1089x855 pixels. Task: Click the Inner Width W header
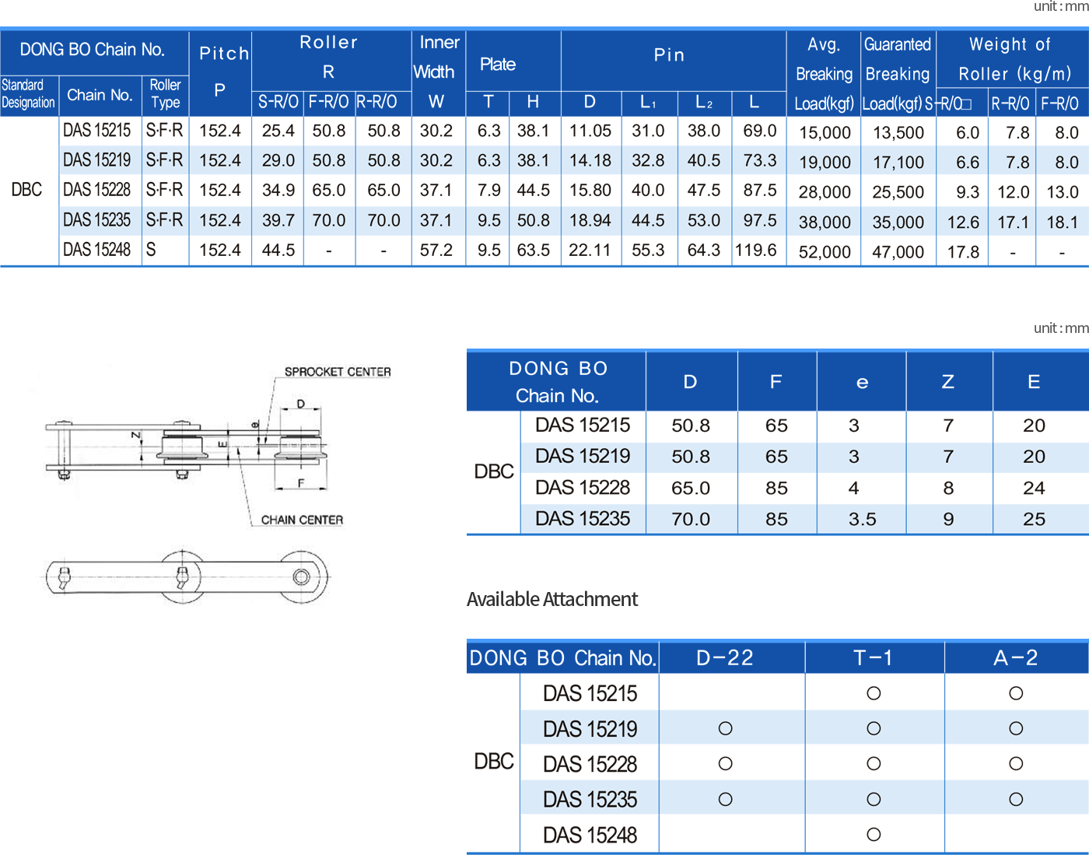438,72
